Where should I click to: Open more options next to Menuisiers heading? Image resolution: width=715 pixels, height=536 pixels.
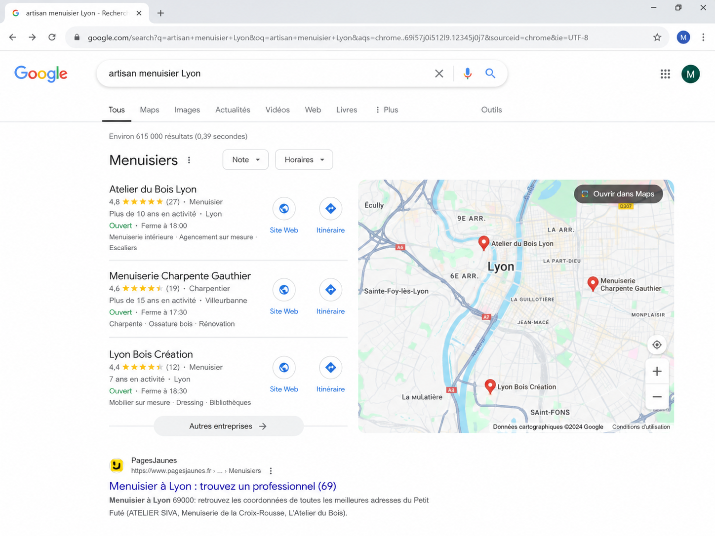pyautogui.click(x=189, y=160)
